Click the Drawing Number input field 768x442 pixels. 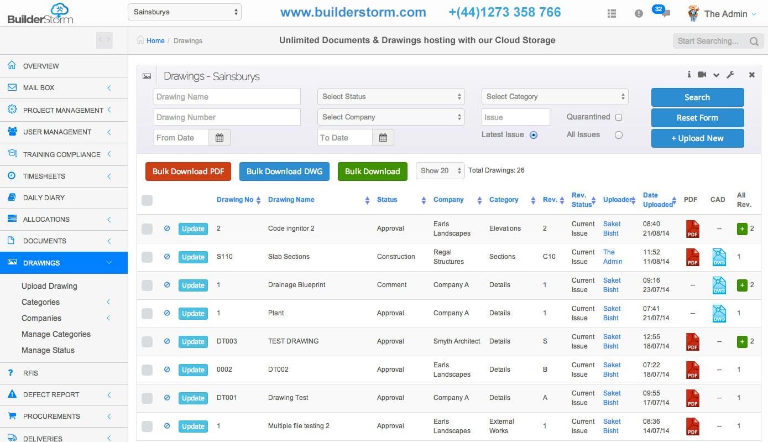227,117
